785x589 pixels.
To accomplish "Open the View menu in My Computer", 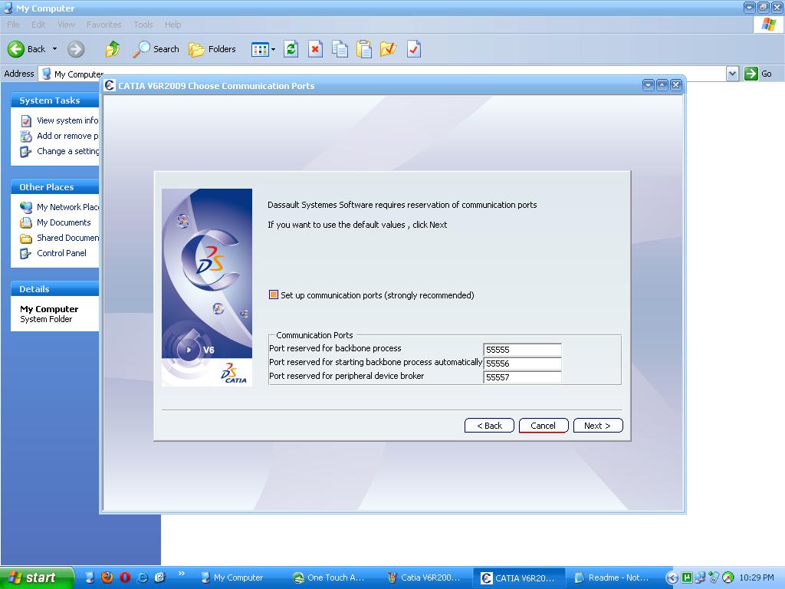I will pos(66,25).
